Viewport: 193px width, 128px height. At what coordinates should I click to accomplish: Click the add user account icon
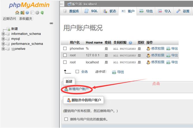click(66, 89)
